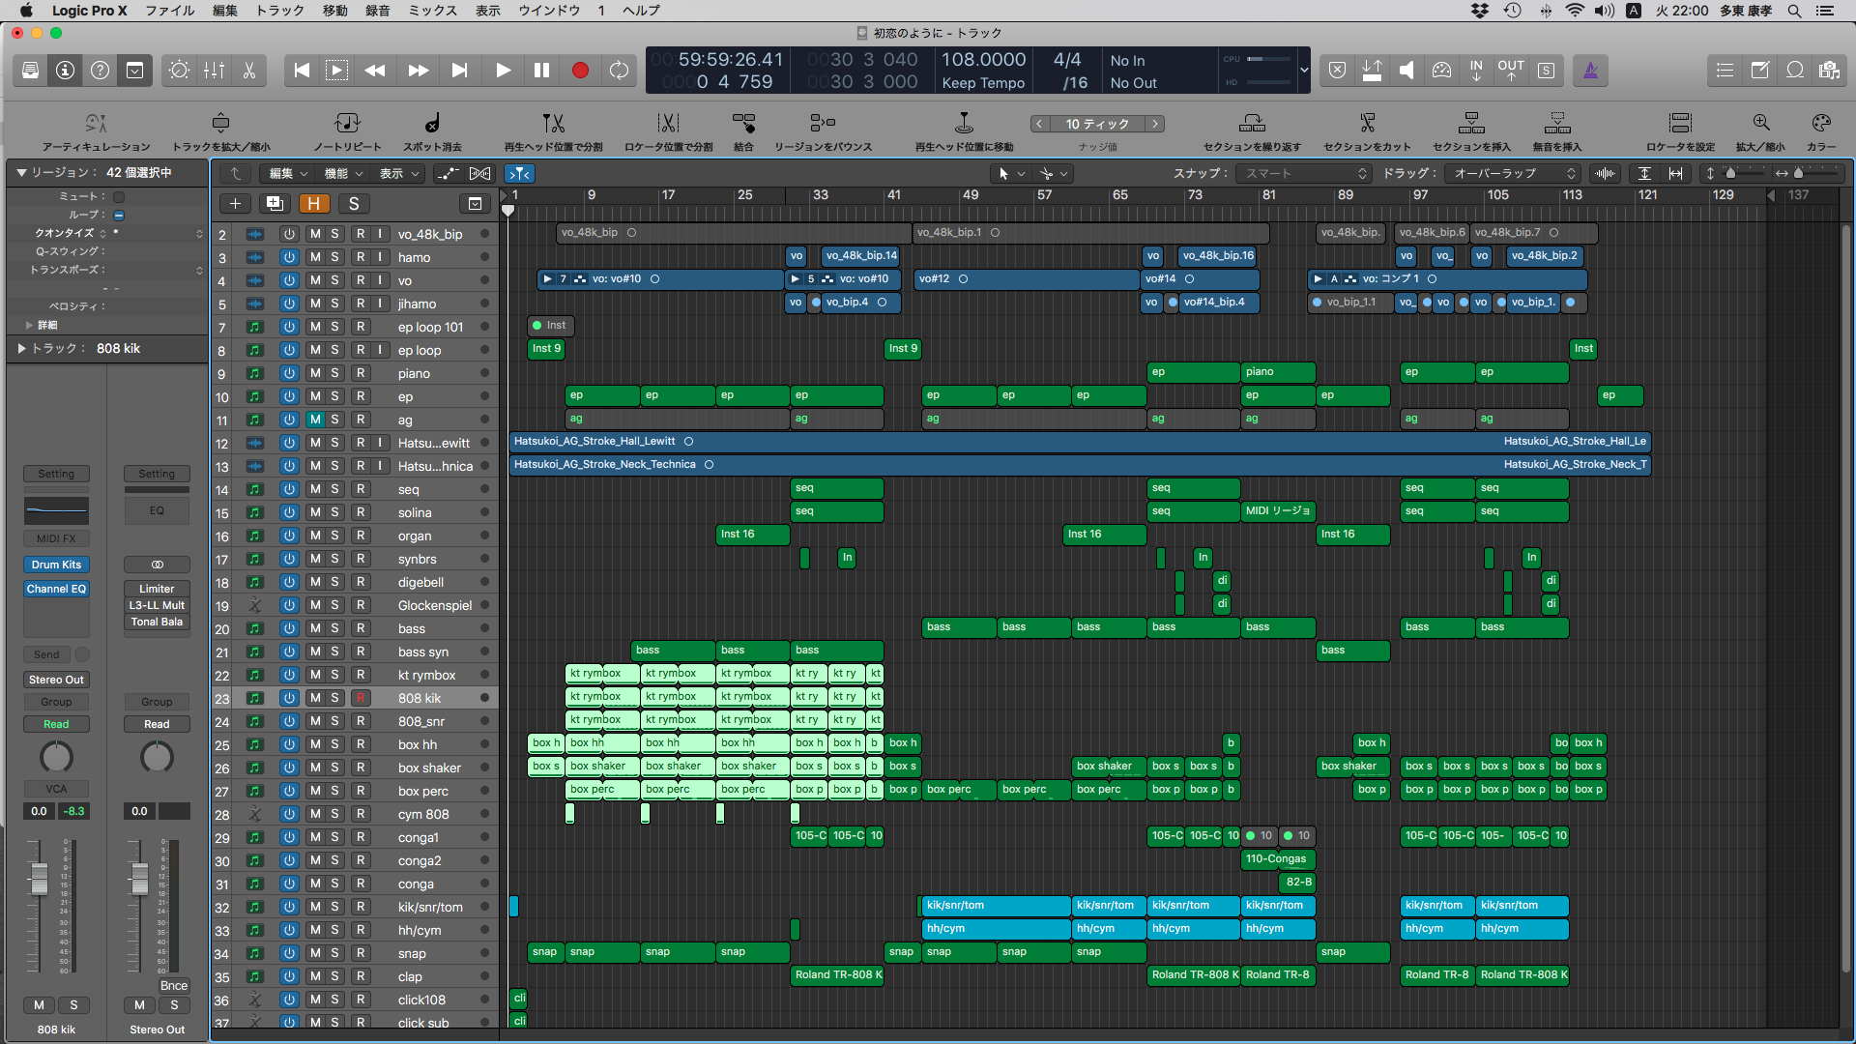1856x1044 pixels.
Task: Open the Edit menu in the tracks area
Action: (x=287, y=173)
